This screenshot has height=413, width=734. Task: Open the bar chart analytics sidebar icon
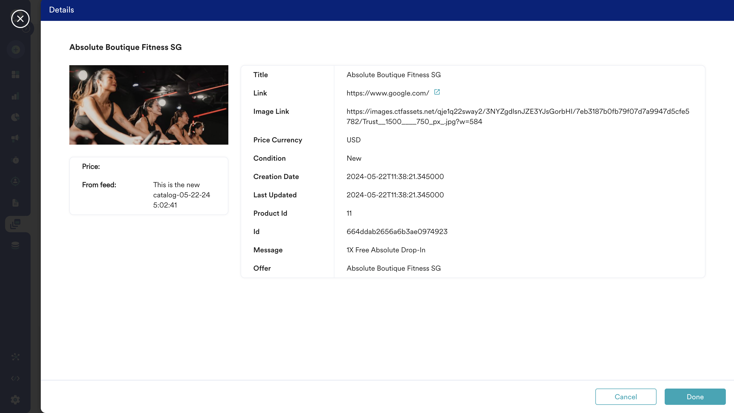[x=16, y=96]
